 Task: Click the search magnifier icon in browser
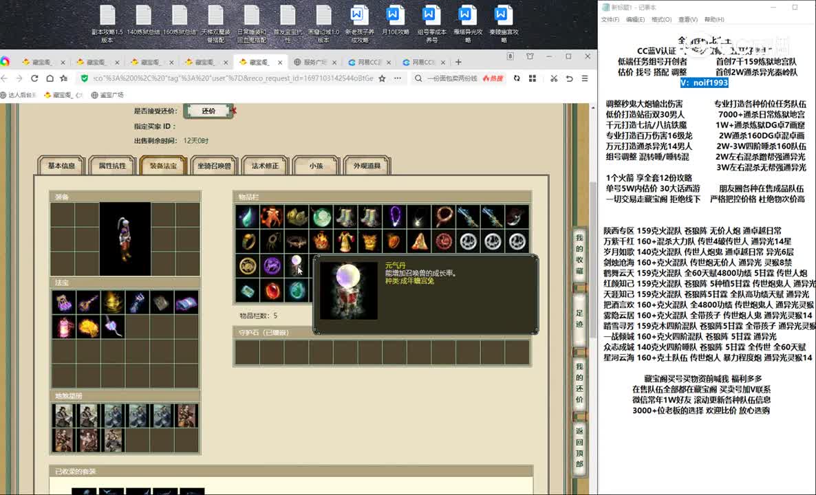pyautogui.click(x=418, y=78)
